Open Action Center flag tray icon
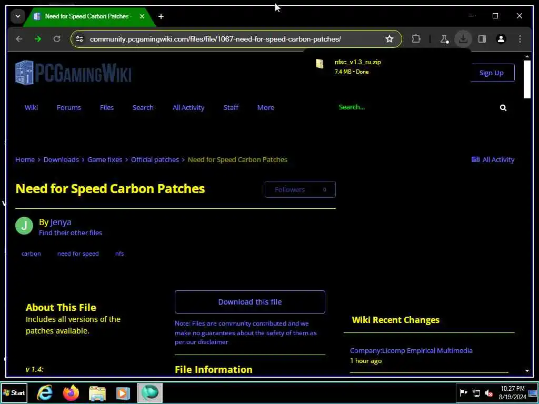Screen dimensions: 539x404 (463, 393)
